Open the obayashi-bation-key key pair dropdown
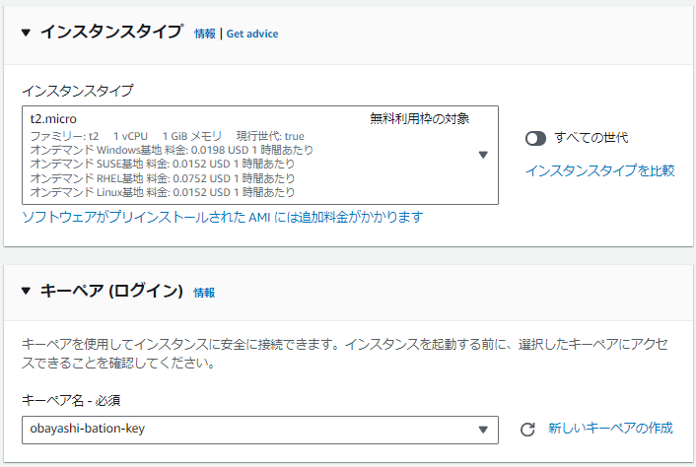 (x=260, y=430)
